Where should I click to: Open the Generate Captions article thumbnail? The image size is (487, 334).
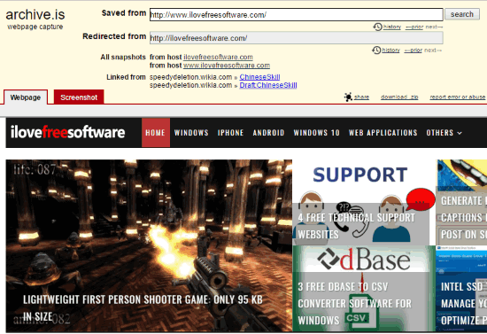(x=461, y=203)
